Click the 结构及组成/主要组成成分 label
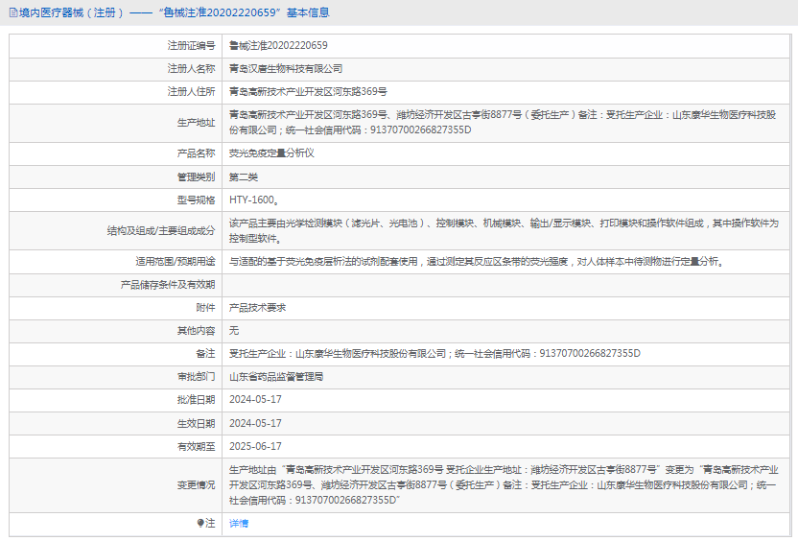Screen dimensions: 798x541 point(161,230)
